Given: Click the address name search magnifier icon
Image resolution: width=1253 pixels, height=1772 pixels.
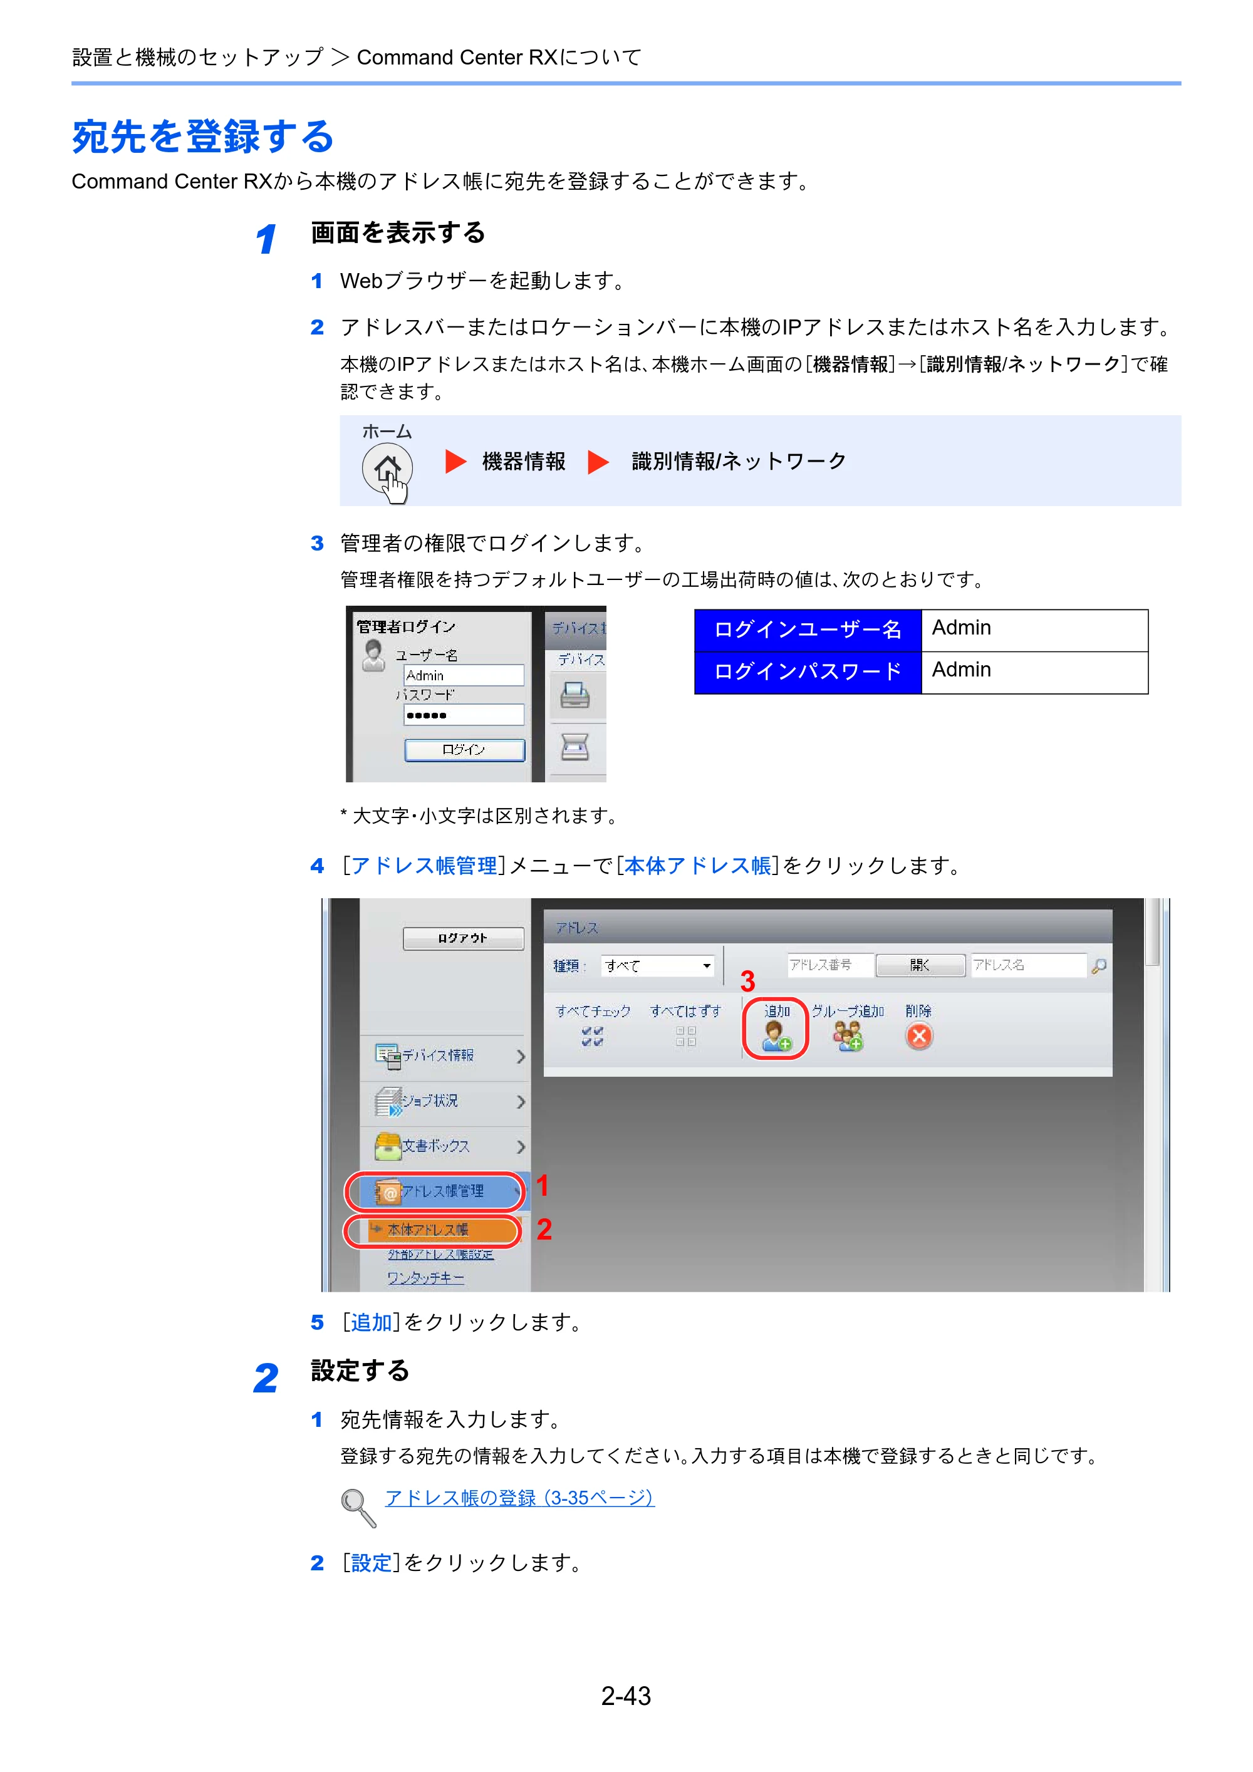Looking at the screenshot, I should [1099, 965].
